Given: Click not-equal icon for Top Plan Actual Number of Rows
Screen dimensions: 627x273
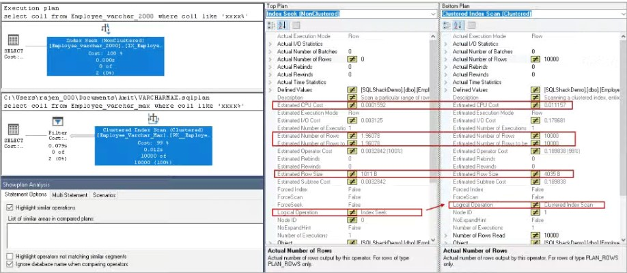Looking at the screenshot, I should point(352,59).
